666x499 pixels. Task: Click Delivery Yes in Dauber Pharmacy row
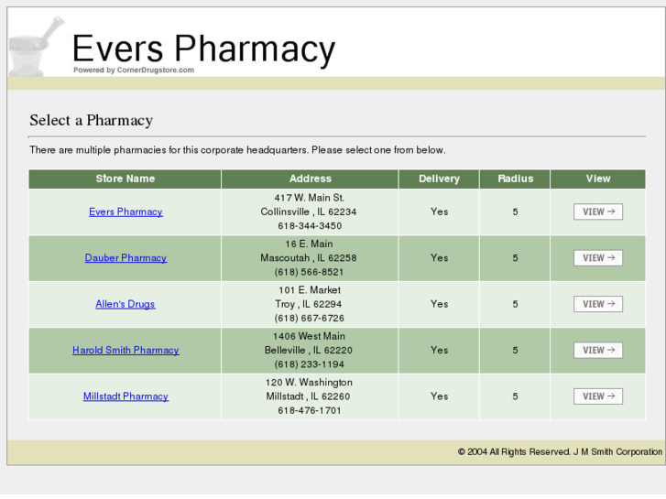click(439, 258)
